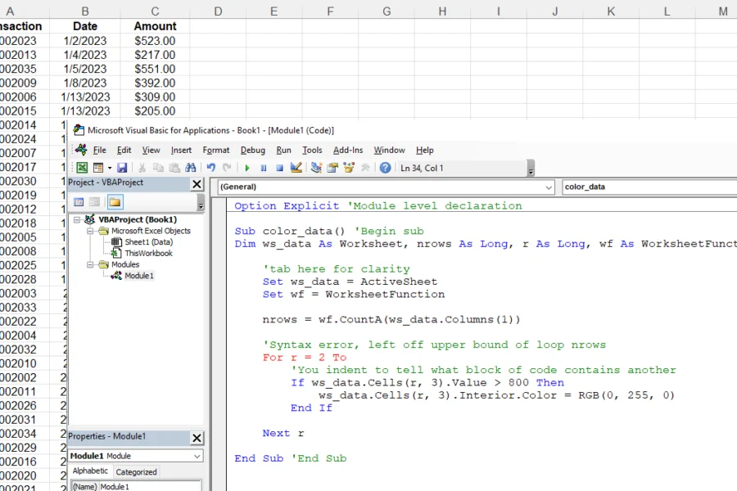Open the Help menu
The height and width of the screenshot is (491, 737).
pyautogui.click(x=424, y=150)
